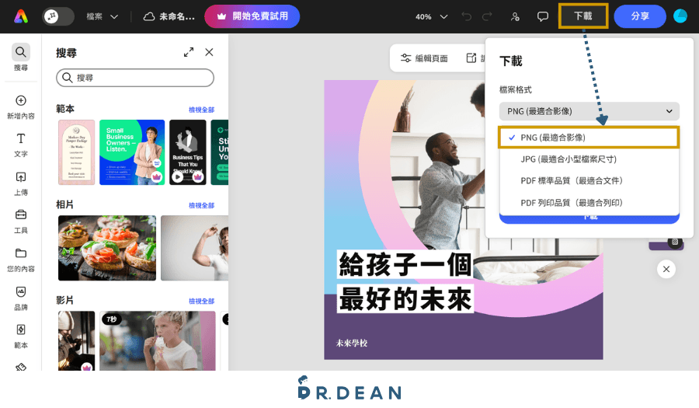The height and width of the screenshot is (408, 699).
Task: Select the 7秒 ice cream child video
Action: tap(158, 340)
